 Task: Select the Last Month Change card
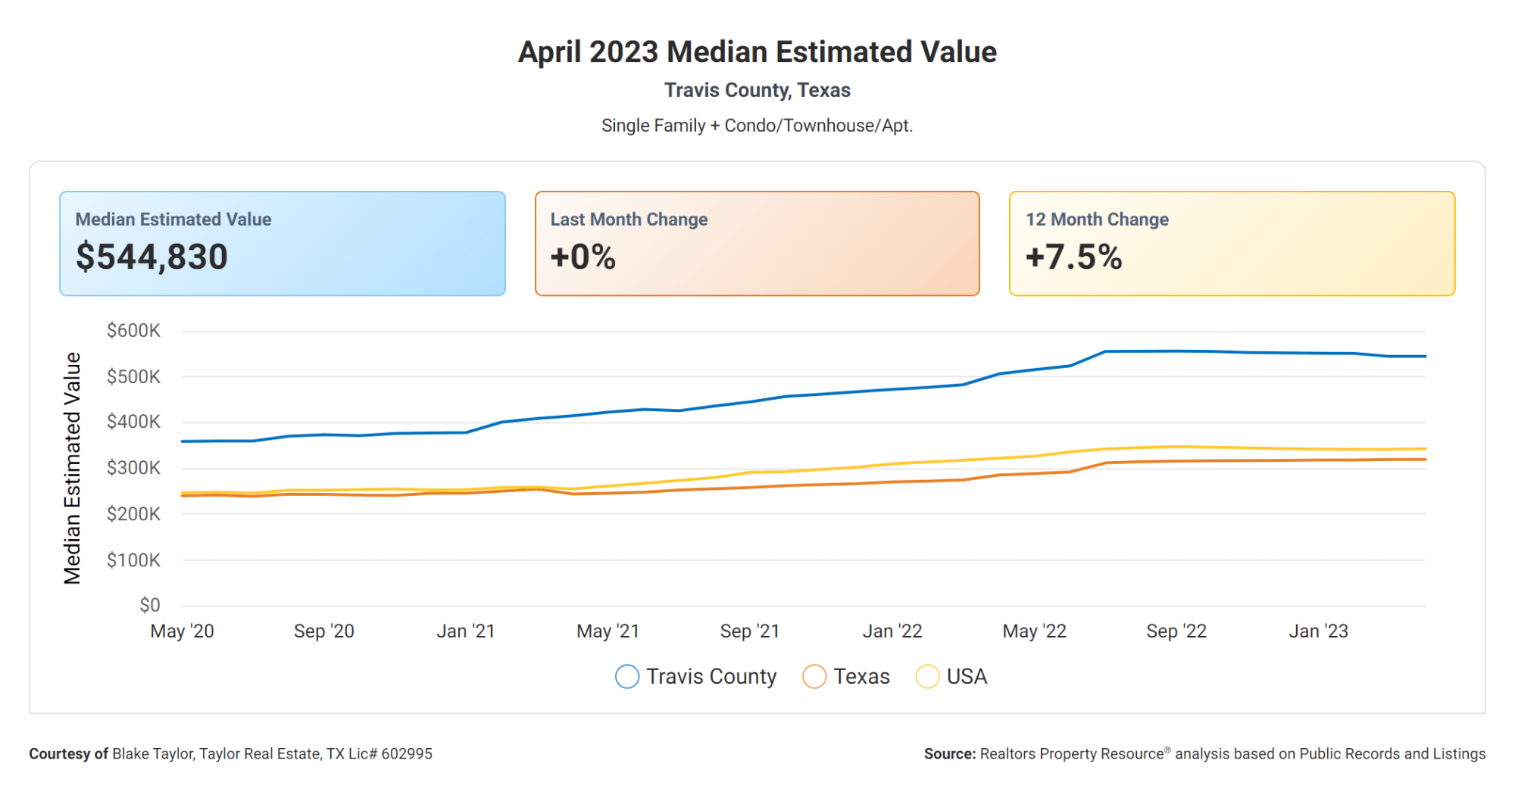coord(757,243)
